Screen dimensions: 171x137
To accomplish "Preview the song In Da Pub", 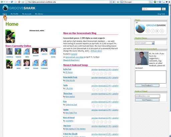I will point(95,70).
